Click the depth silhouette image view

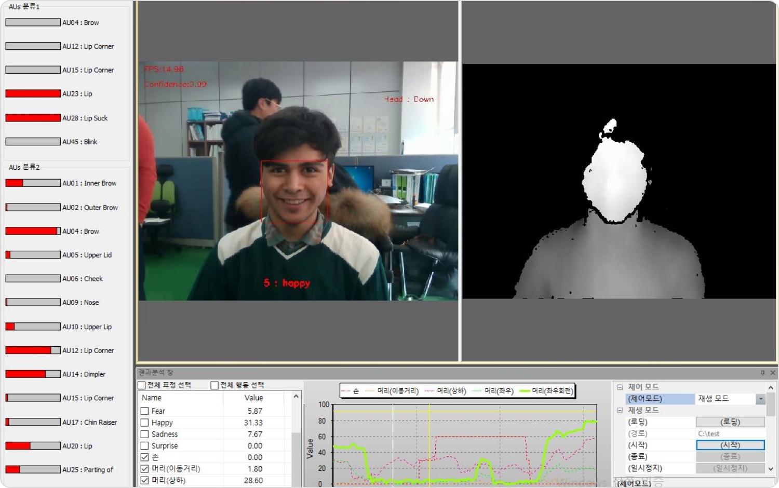click(x=619, y=181)
